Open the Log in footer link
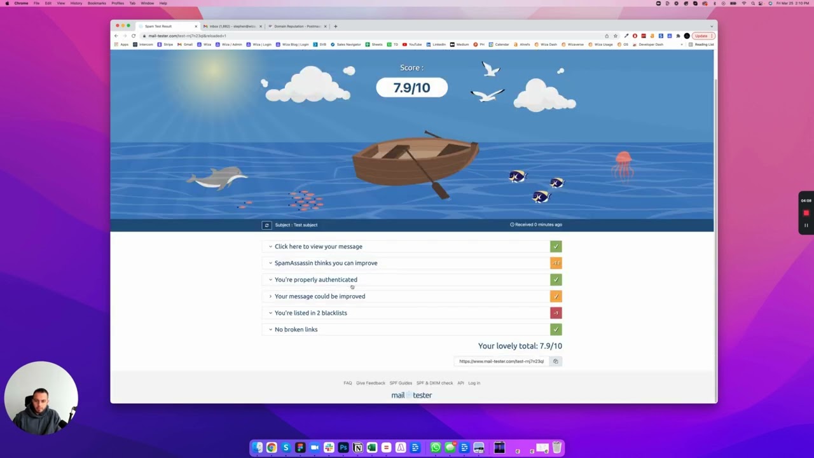The width and height of the screenshot is (814, 458). pyautogui.click(x=474, y=383)
